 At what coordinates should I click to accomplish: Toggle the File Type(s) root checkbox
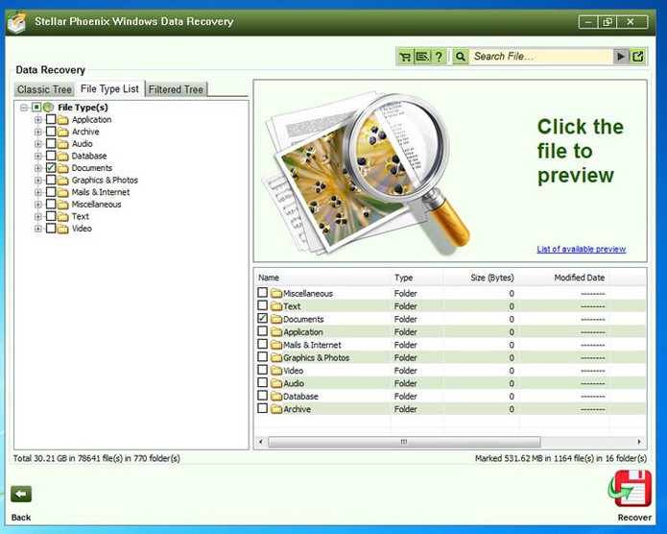[36, 108]
